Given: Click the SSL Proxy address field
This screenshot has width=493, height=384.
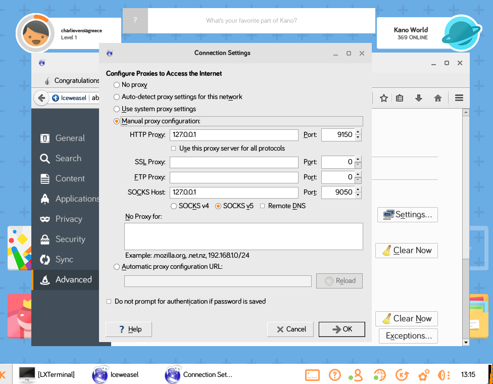Looking at the screenshot, I should pyautogui.click(x=234, y=162).
